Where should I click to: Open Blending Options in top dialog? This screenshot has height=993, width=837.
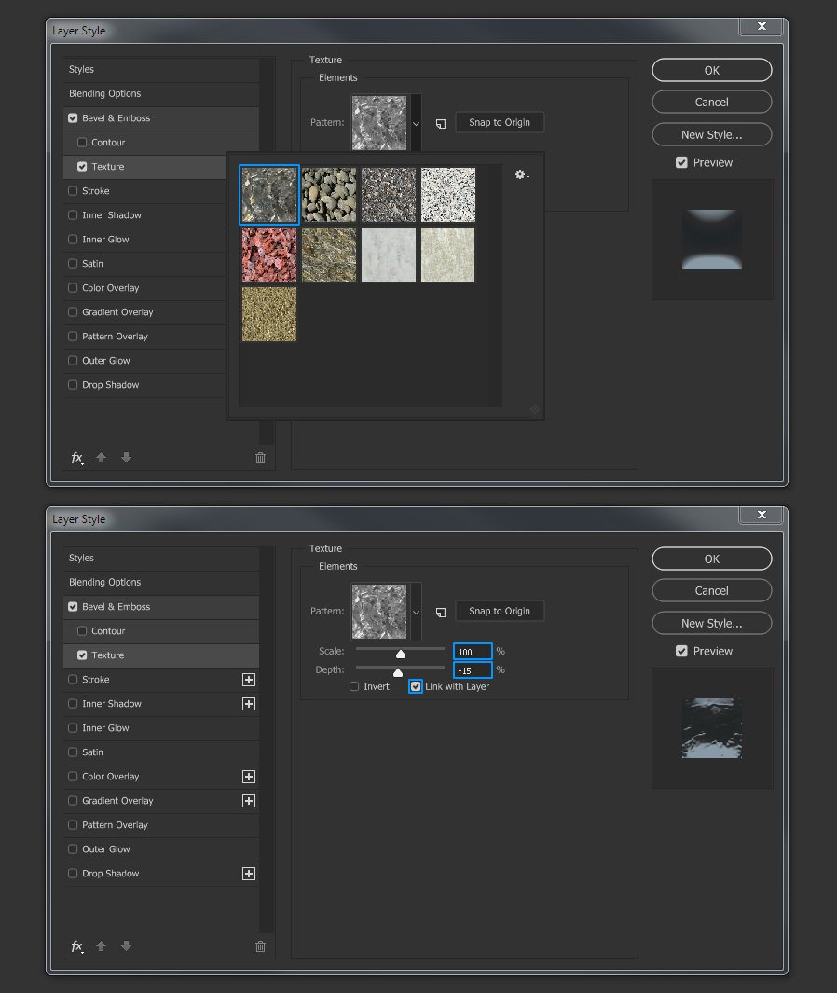[161, 94]
